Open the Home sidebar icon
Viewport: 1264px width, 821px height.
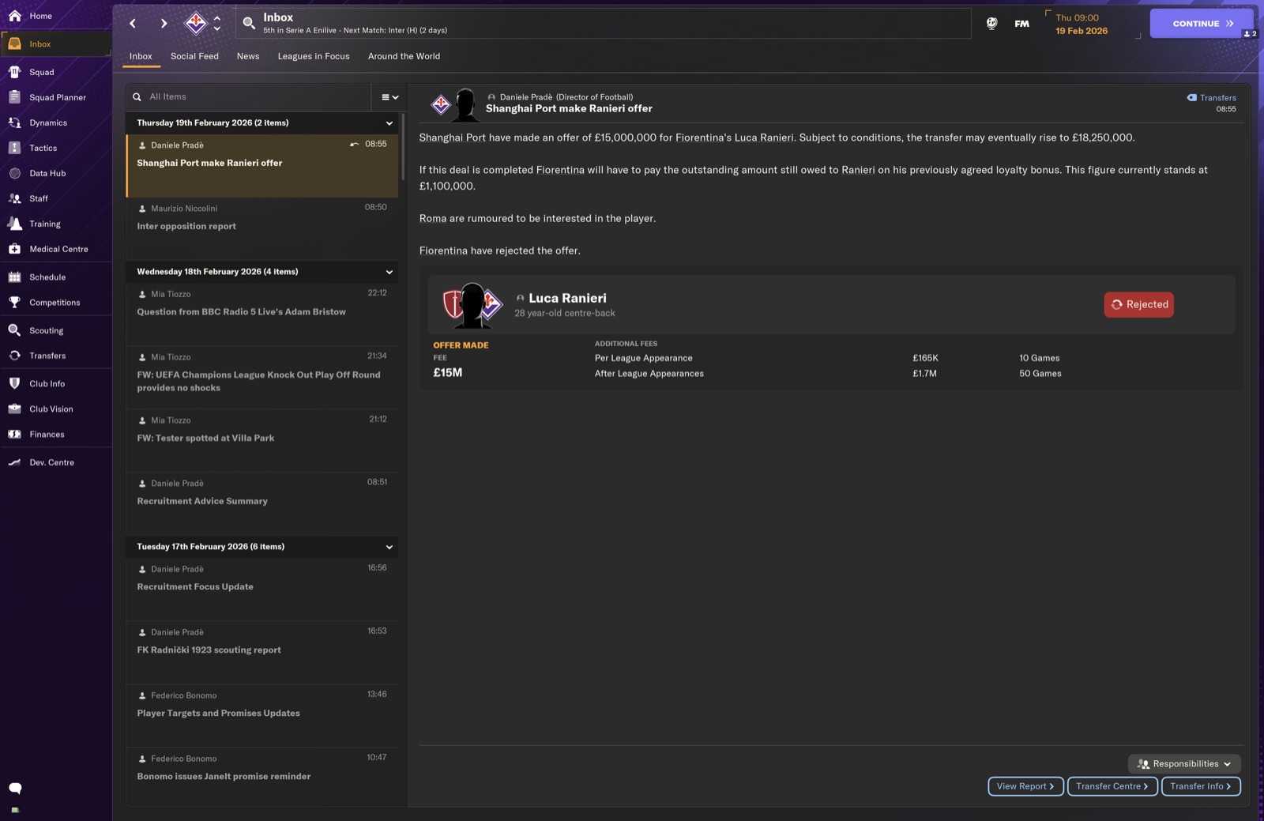coord(14,16)
